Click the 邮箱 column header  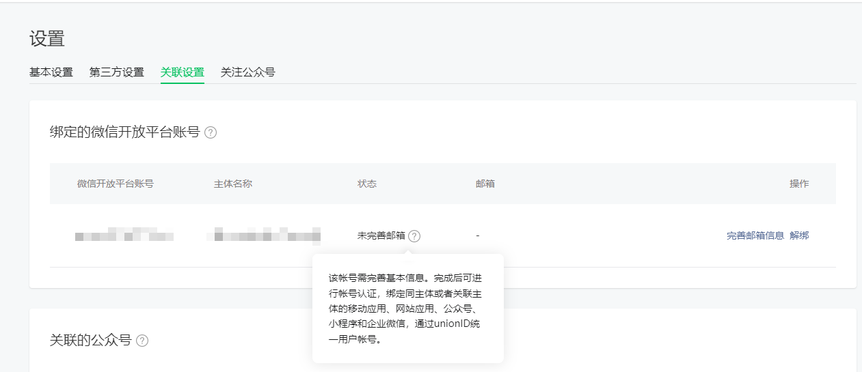[x=485, y=184]
